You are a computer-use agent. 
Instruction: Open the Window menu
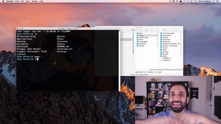pos(35,1)
